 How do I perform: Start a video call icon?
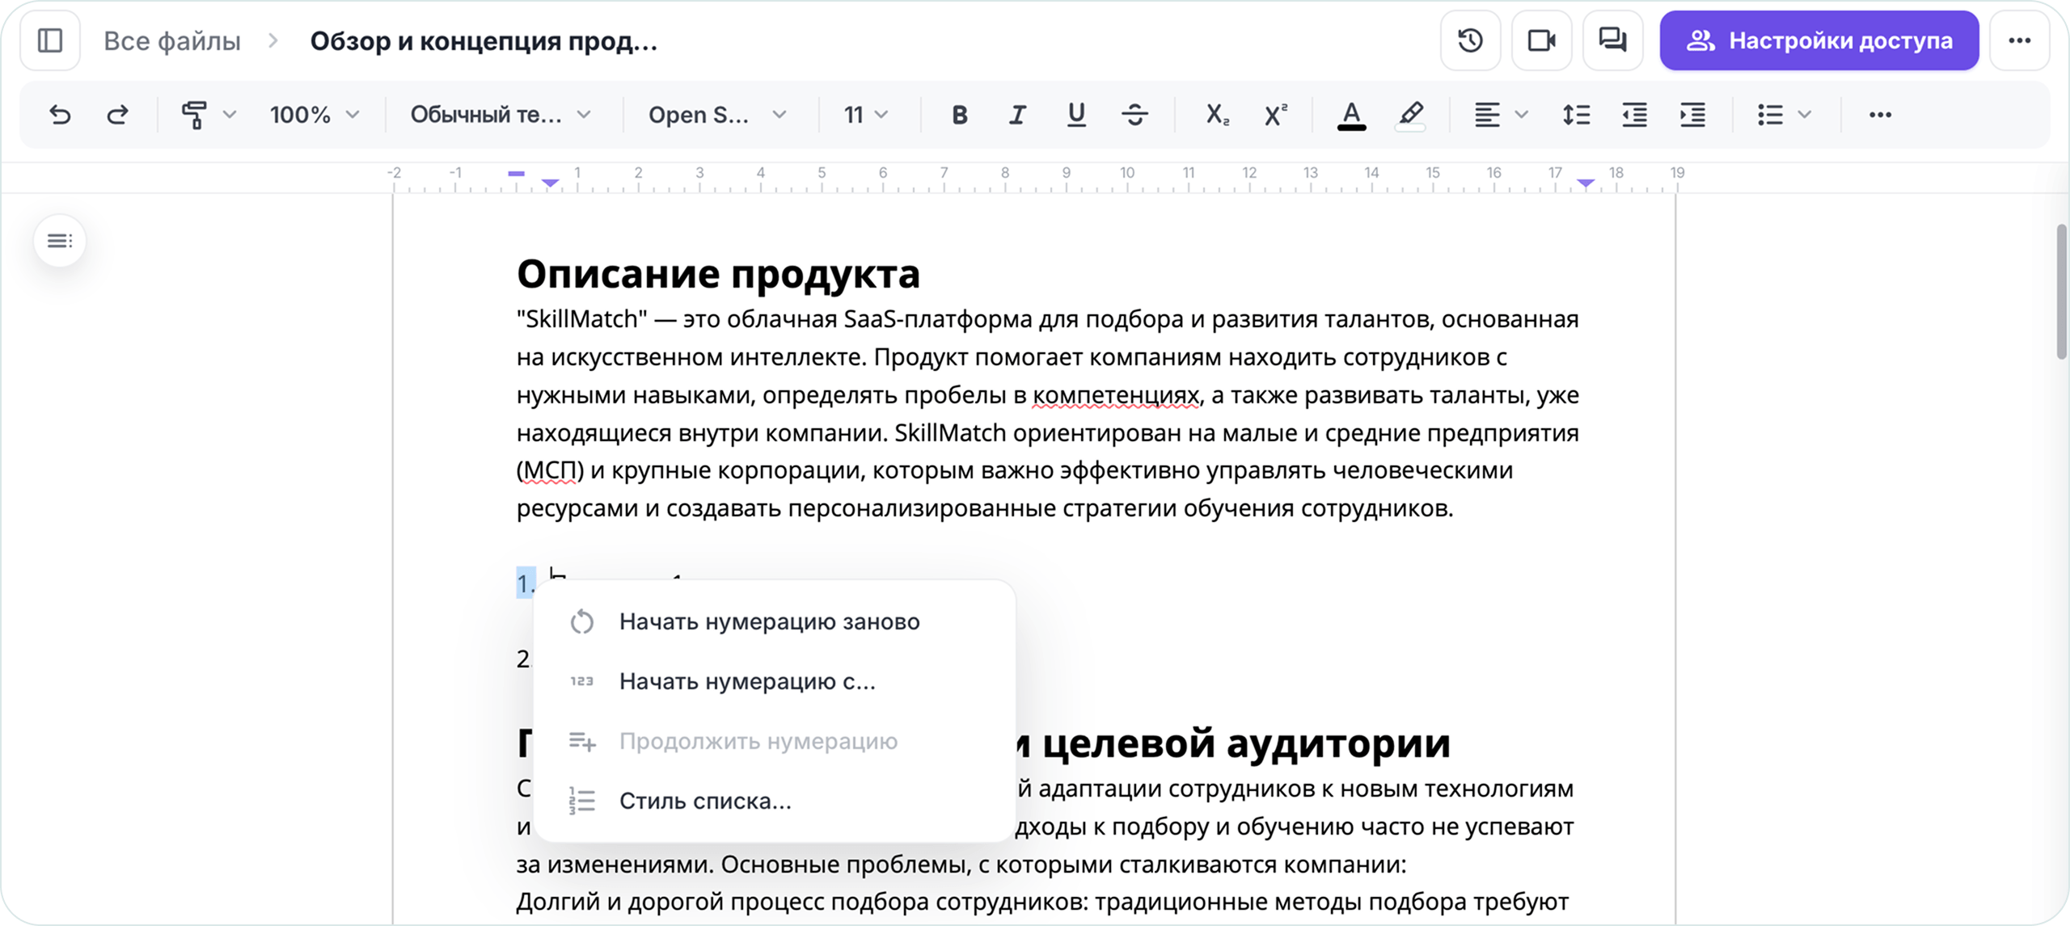click(1541, 40)
